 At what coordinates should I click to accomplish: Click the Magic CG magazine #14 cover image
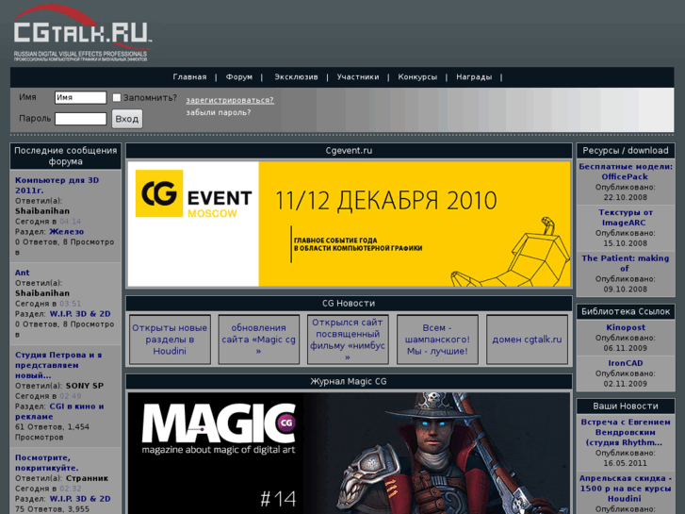(x=349, y=454)
